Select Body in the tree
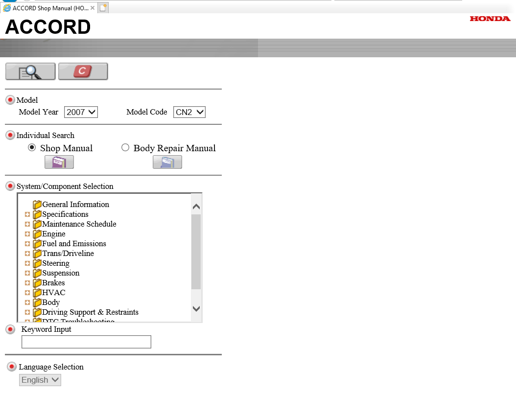Viewport: 516px width, 393px height. pyautogui.click(x=51, y=302)
